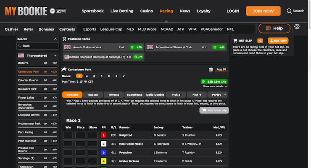Select the Pick 3 bet tab

tap(176, 94)
